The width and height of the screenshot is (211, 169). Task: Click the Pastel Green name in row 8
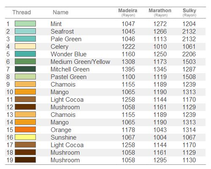(x=68, y=77)
